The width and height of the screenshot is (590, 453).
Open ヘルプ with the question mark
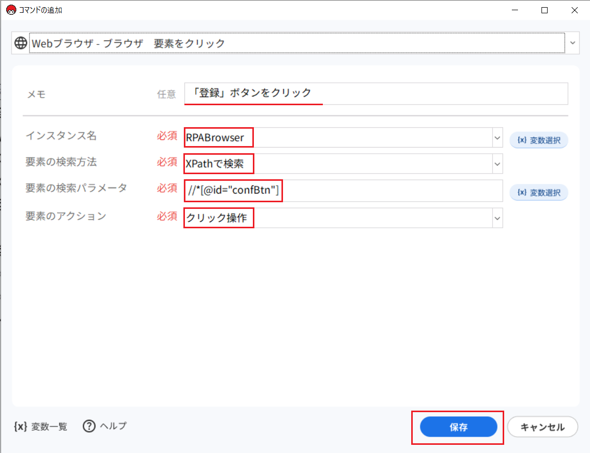105,426
